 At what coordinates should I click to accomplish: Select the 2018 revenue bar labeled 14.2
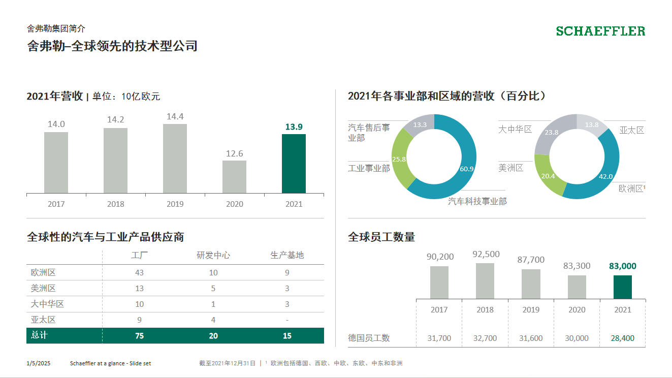(x=115, y=161)
